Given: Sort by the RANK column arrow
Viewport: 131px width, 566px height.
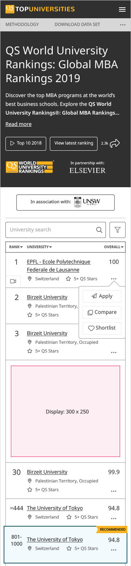Looking at the screenshot, I should pos(21,247).
